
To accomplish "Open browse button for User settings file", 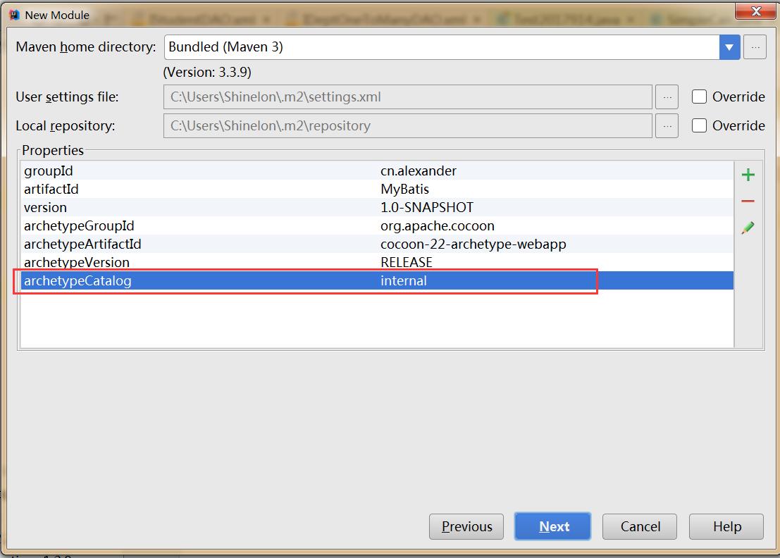I will pos(667,97).
